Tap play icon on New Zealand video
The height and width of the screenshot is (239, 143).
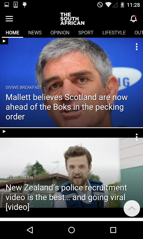pos(4,131)
